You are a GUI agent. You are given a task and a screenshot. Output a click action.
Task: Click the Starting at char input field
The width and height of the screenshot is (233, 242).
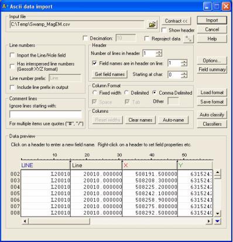coord(174,74)
